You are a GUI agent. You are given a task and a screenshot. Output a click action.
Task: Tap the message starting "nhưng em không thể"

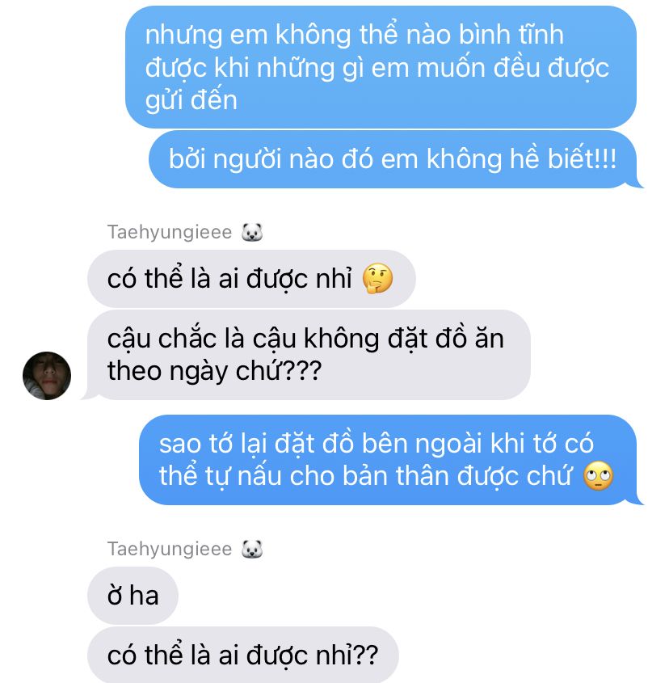(x=381, y=67)
